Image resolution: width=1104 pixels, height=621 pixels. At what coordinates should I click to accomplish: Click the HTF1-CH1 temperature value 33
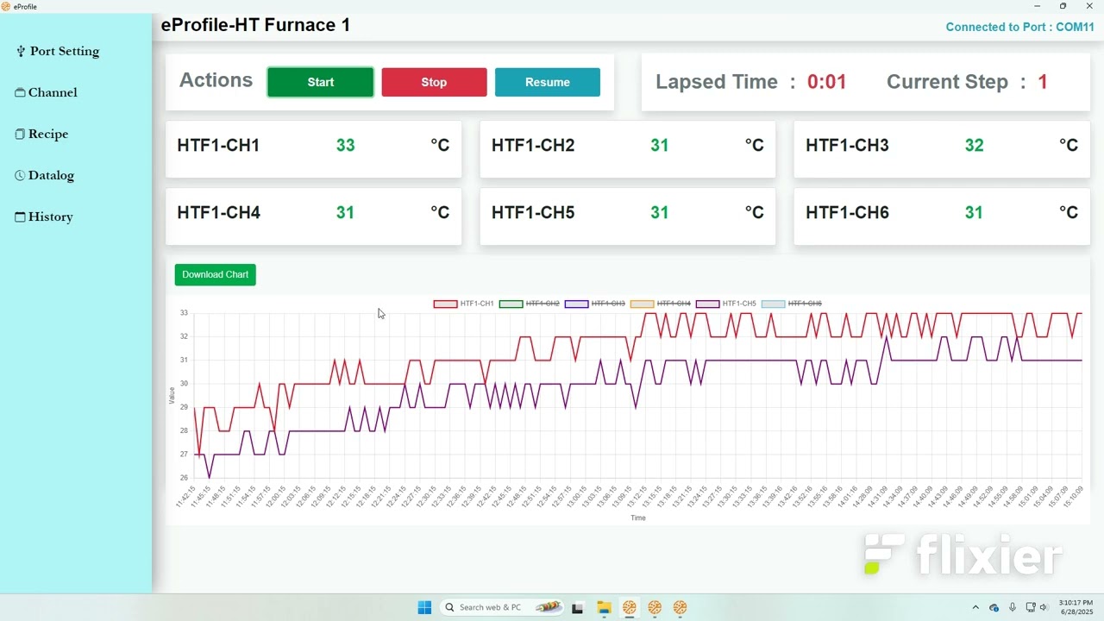345,145
